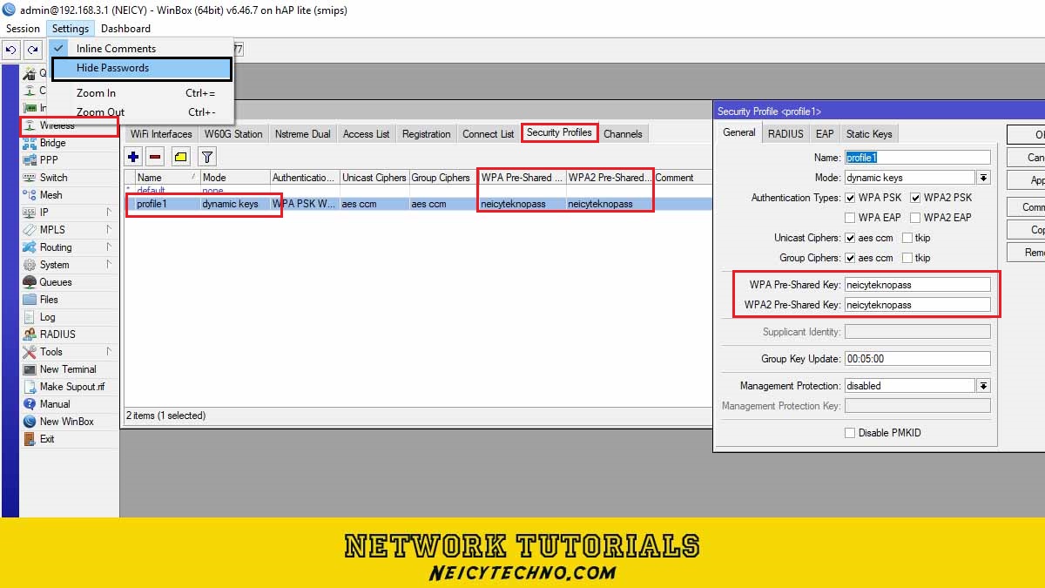Enable the WPA2 EAP checkbox

click(x=915, y=218)
